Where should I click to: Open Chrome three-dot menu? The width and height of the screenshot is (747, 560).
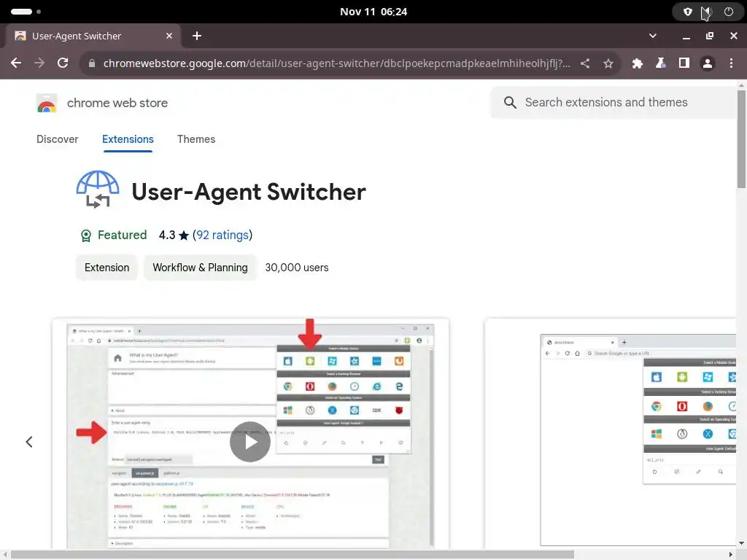point(731,63)
